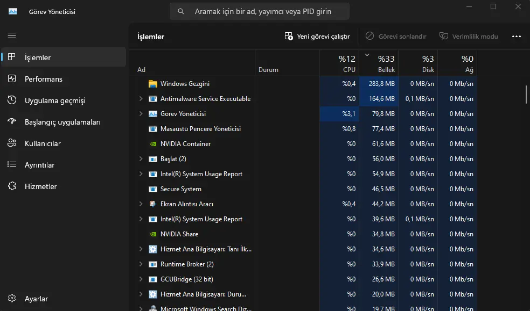The height and width of the screenshot is (311, 530).
Task: Click the Kullanıcılar people icon
Action: point(12,143)
